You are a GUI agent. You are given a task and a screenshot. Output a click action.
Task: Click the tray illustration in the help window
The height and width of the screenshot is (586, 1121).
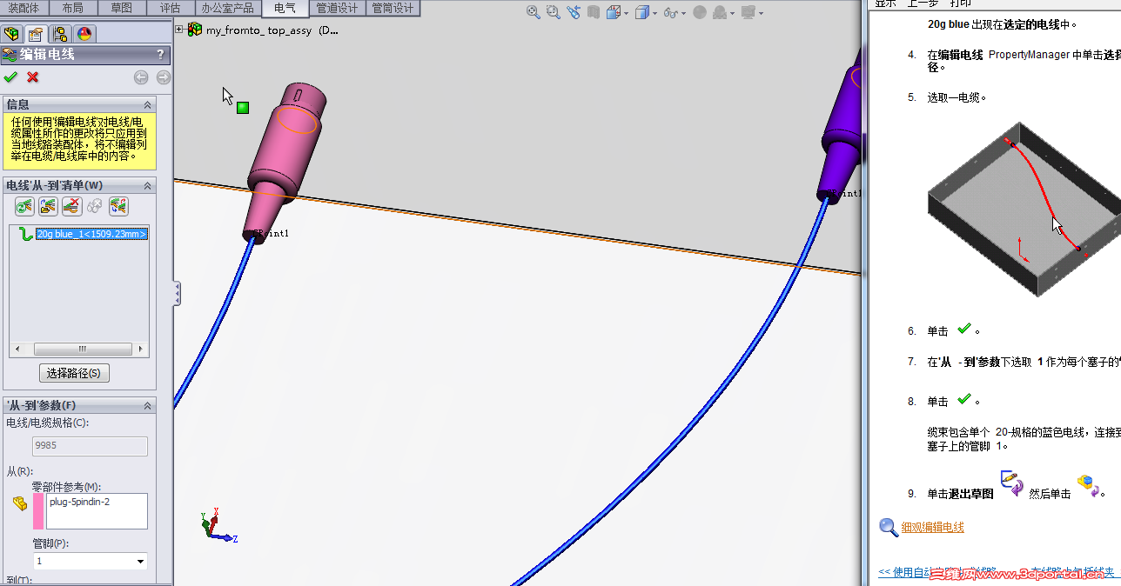click(1024, 209)
